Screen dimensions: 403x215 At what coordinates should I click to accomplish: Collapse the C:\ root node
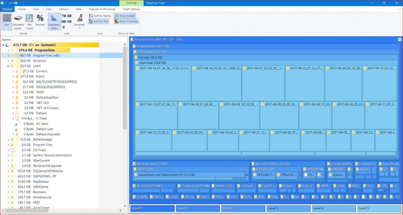pos(3,45)
